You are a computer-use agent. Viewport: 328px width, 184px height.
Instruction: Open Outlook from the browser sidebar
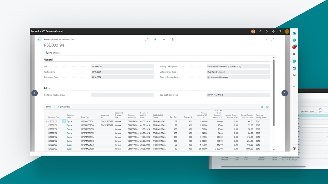point(294,33)
